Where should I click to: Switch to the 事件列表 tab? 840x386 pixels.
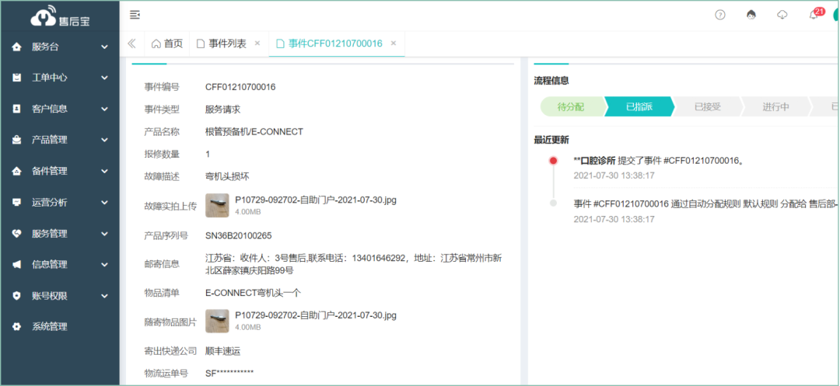(x=228, y=43)
